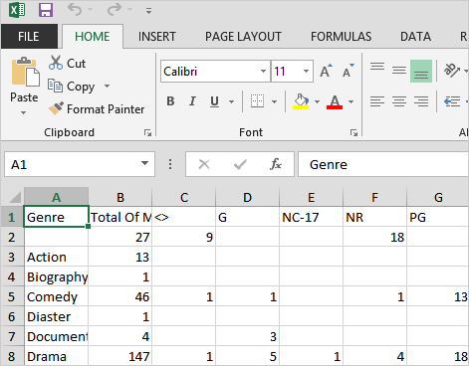The width and height of the screenshot is (469, 366).
Task: Open font color palette dropdown
Action: [x=352, y=101]
